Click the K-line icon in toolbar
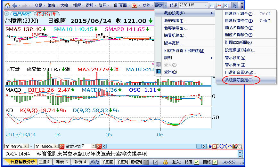The width and height of the screenshot is (278, 167). tap(226, 5)
